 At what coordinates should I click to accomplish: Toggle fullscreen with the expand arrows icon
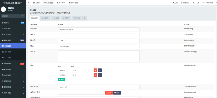coord(198,3)
